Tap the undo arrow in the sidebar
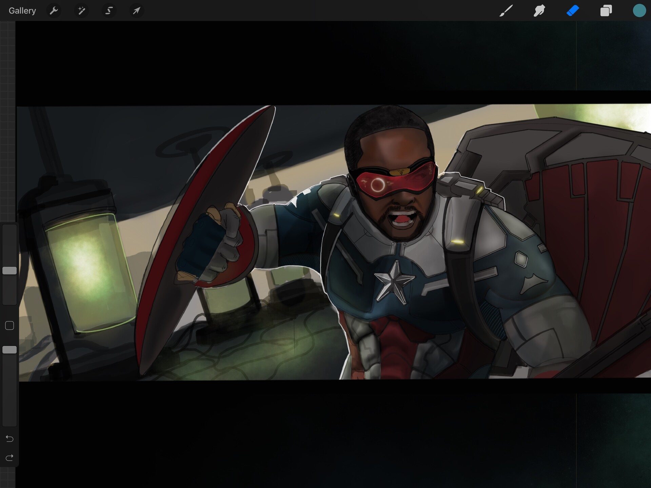Screen dimensions: 651x488 [10, 438]
